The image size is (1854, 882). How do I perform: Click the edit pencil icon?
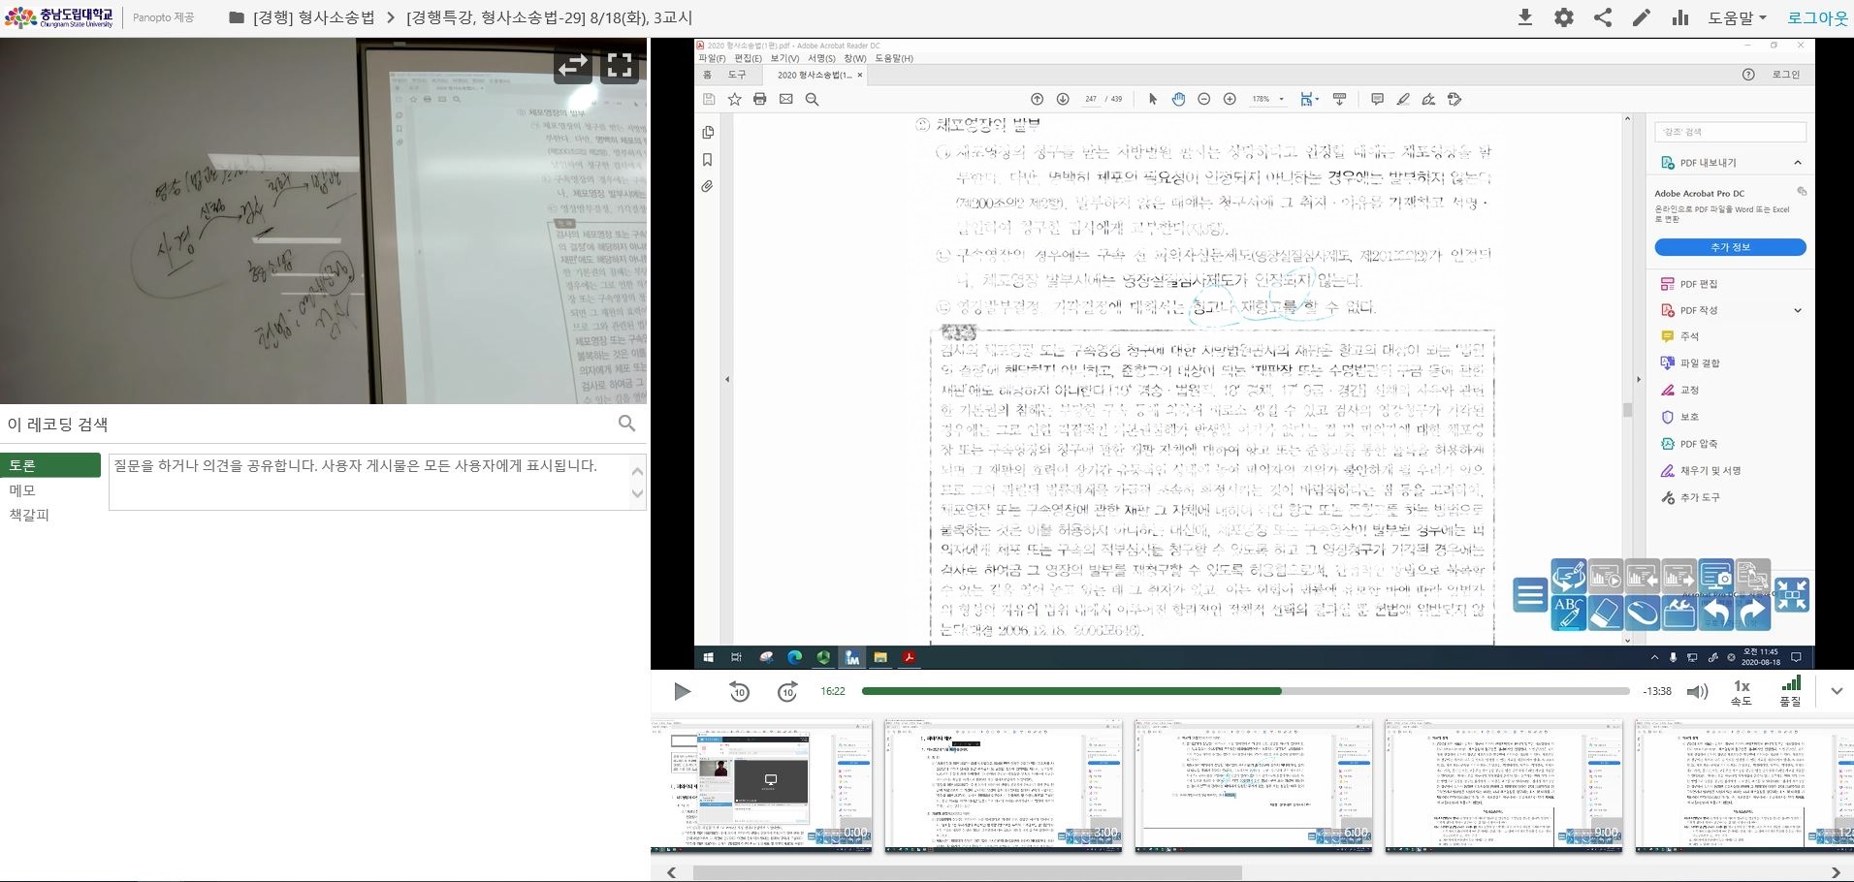click(1641, 17)
